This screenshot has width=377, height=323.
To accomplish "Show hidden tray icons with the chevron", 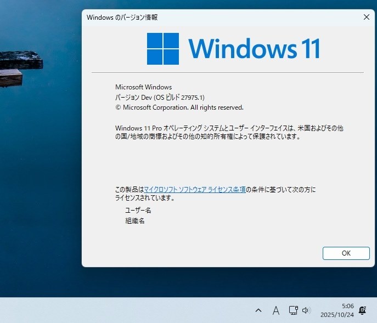I will pos(258,310).
